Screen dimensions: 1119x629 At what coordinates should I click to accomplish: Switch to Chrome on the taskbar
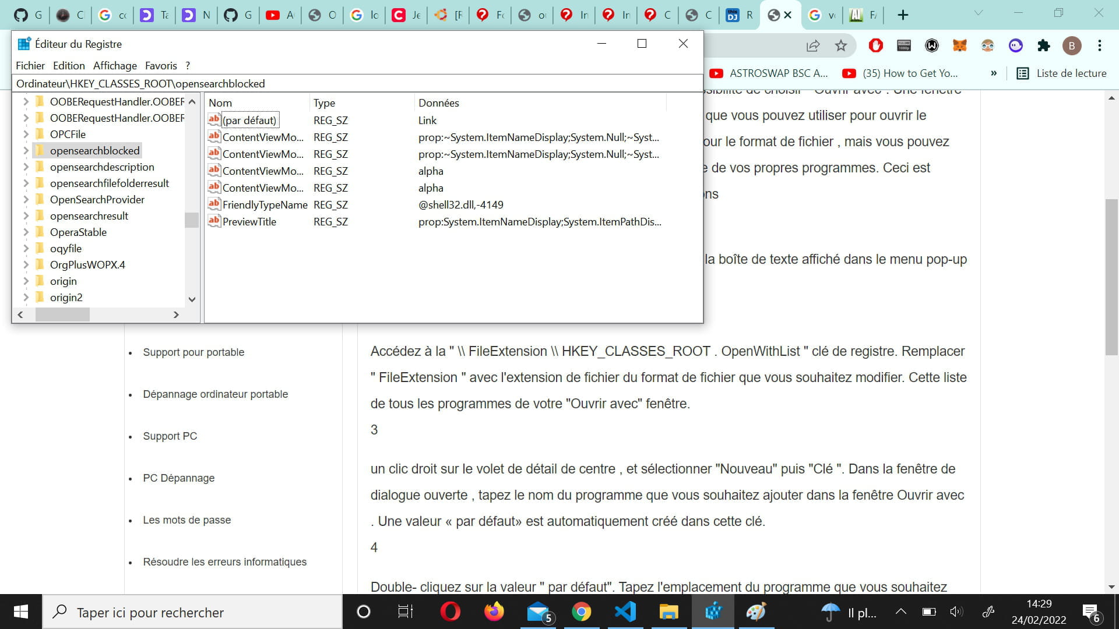[581, 612]
